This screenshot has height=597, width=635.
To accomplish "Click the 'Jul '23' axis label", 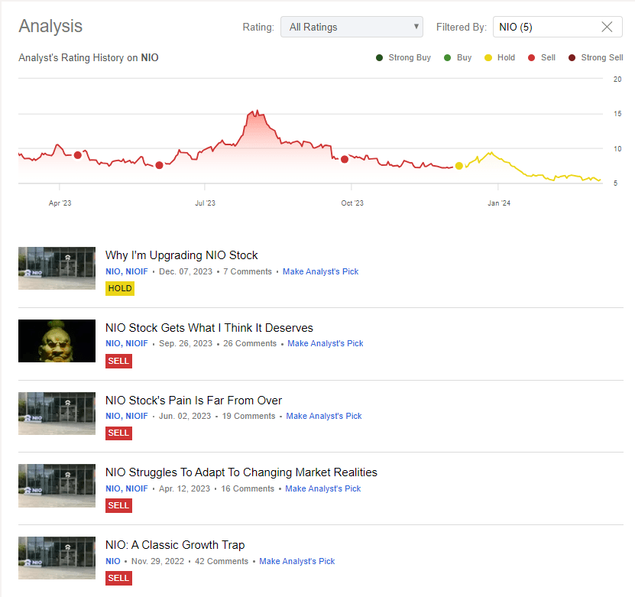I will click(x=205, y=203).
